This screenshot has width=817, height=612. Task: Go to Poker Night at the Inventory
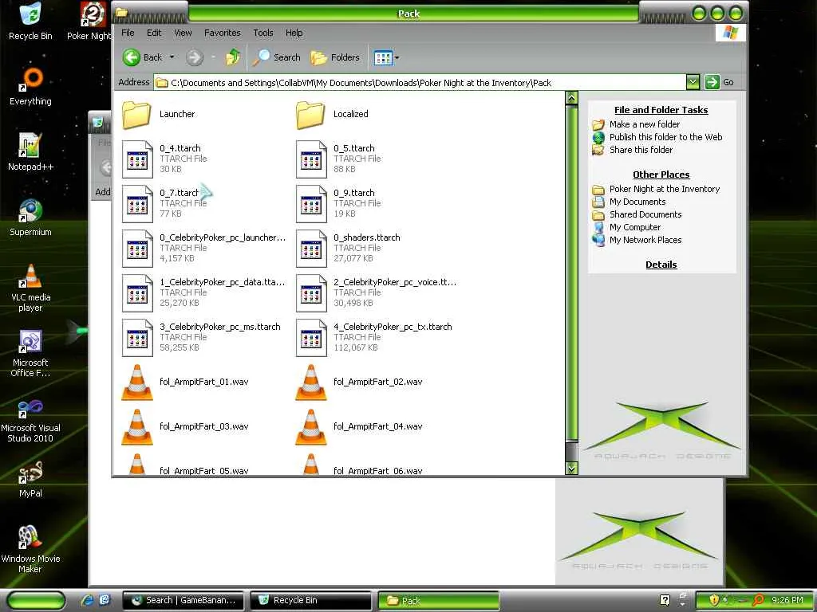click(x=665, y=189)
